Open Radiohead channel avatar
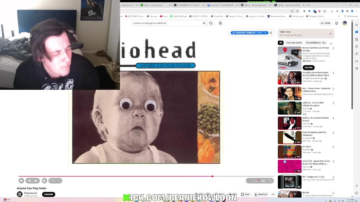Screen dimensions: 360x202 pyautogui.click(x=20, y=194)
